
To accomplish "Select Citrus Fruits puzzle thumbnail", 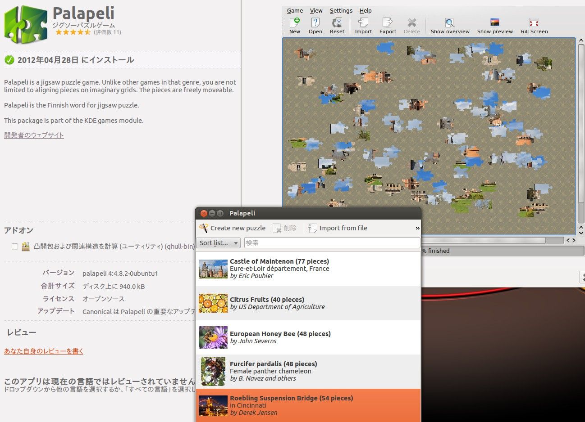I will (213, 303).
